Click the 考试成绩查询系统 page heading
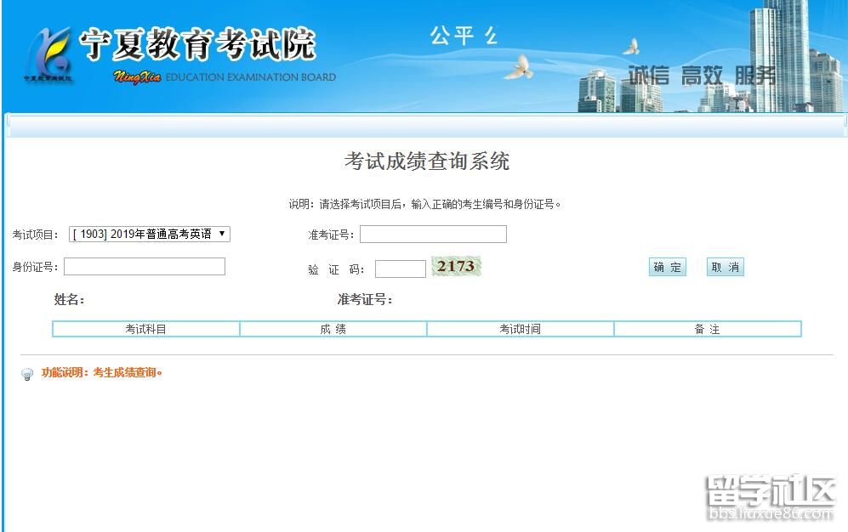848x532 pixels. coord(426,161)
